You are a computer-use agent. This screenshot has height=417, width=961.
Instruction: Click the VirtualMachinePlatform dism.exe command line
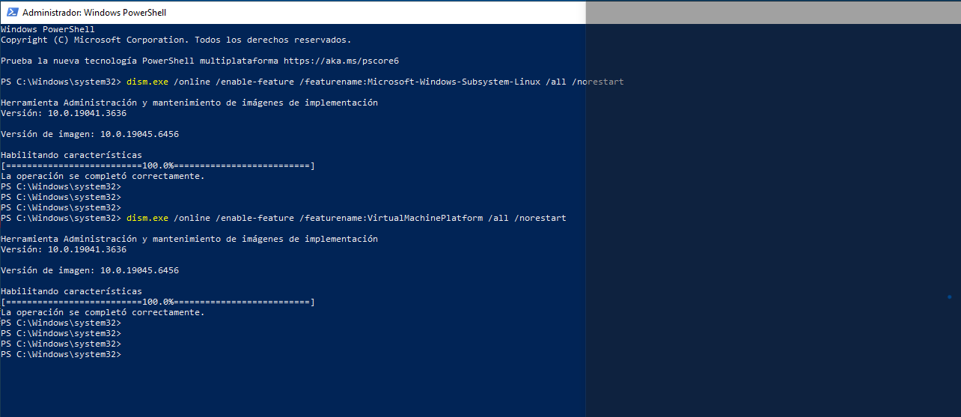coord(347,218)
